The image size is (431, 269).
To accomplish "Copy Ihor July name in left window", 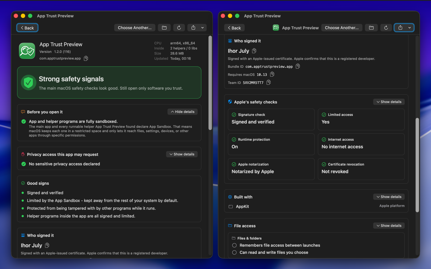I will pos(47,245).
